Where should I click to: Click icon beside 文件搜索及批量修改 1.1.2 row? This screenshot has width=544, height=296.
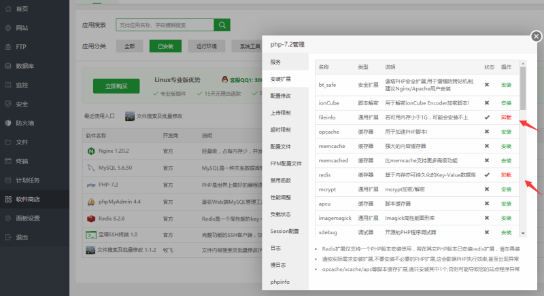(x=90, y=250)
